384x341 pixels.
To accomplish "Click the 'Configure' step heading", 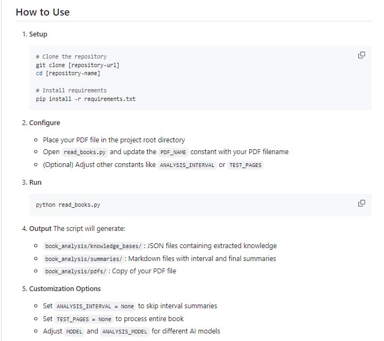I will tap(45, 122).
